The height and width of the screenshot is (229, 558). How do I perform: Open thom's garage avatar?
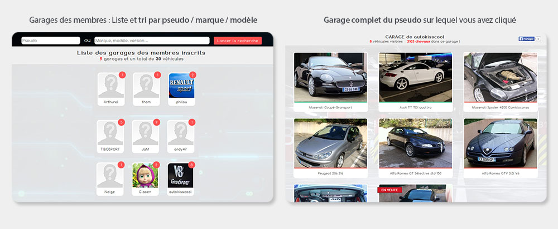146,86
